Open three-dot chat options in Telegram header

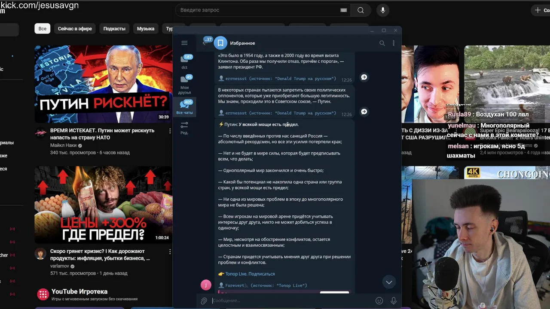(x=394, y=43)
